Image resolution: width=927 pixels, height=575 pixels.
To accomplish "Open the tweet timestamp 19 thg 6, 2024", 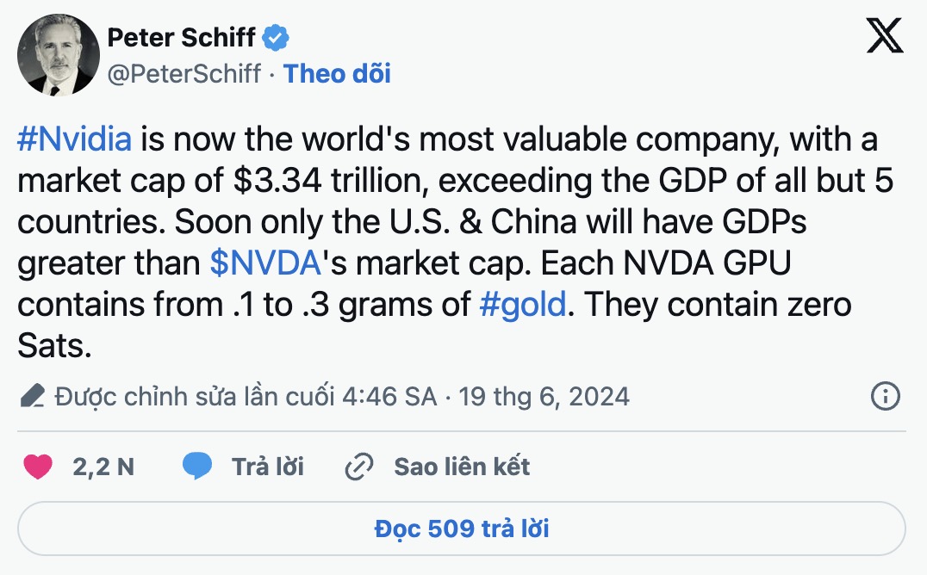I will click(x=544, y=397).
